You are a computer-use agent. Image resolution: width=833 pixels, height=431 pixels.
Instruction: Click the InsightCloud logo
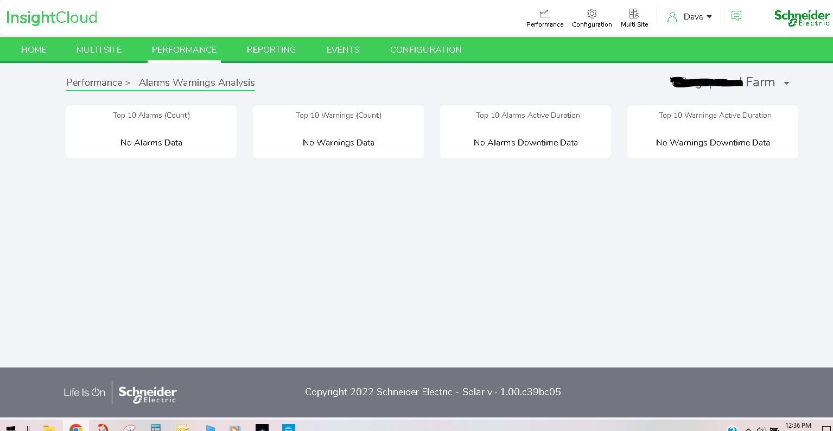(52, 17)
